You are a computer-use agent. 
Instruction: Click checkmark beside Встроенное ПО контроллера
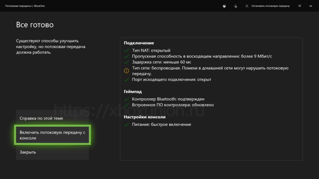126,105
